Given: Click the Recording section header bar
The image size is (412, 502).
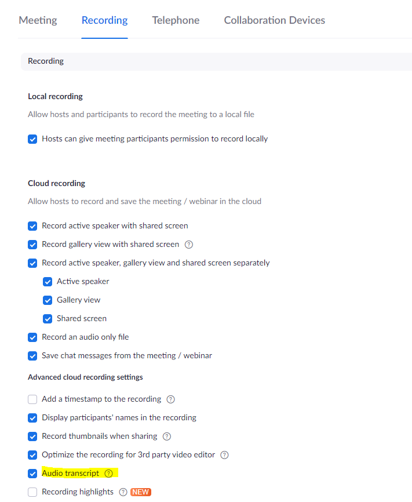Looking at the screenshot, I should point(214,61).
